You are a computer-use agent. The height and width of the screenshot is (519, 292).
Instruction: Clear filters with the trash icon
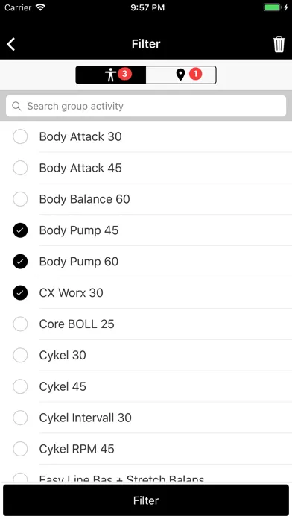click(279, 44)
